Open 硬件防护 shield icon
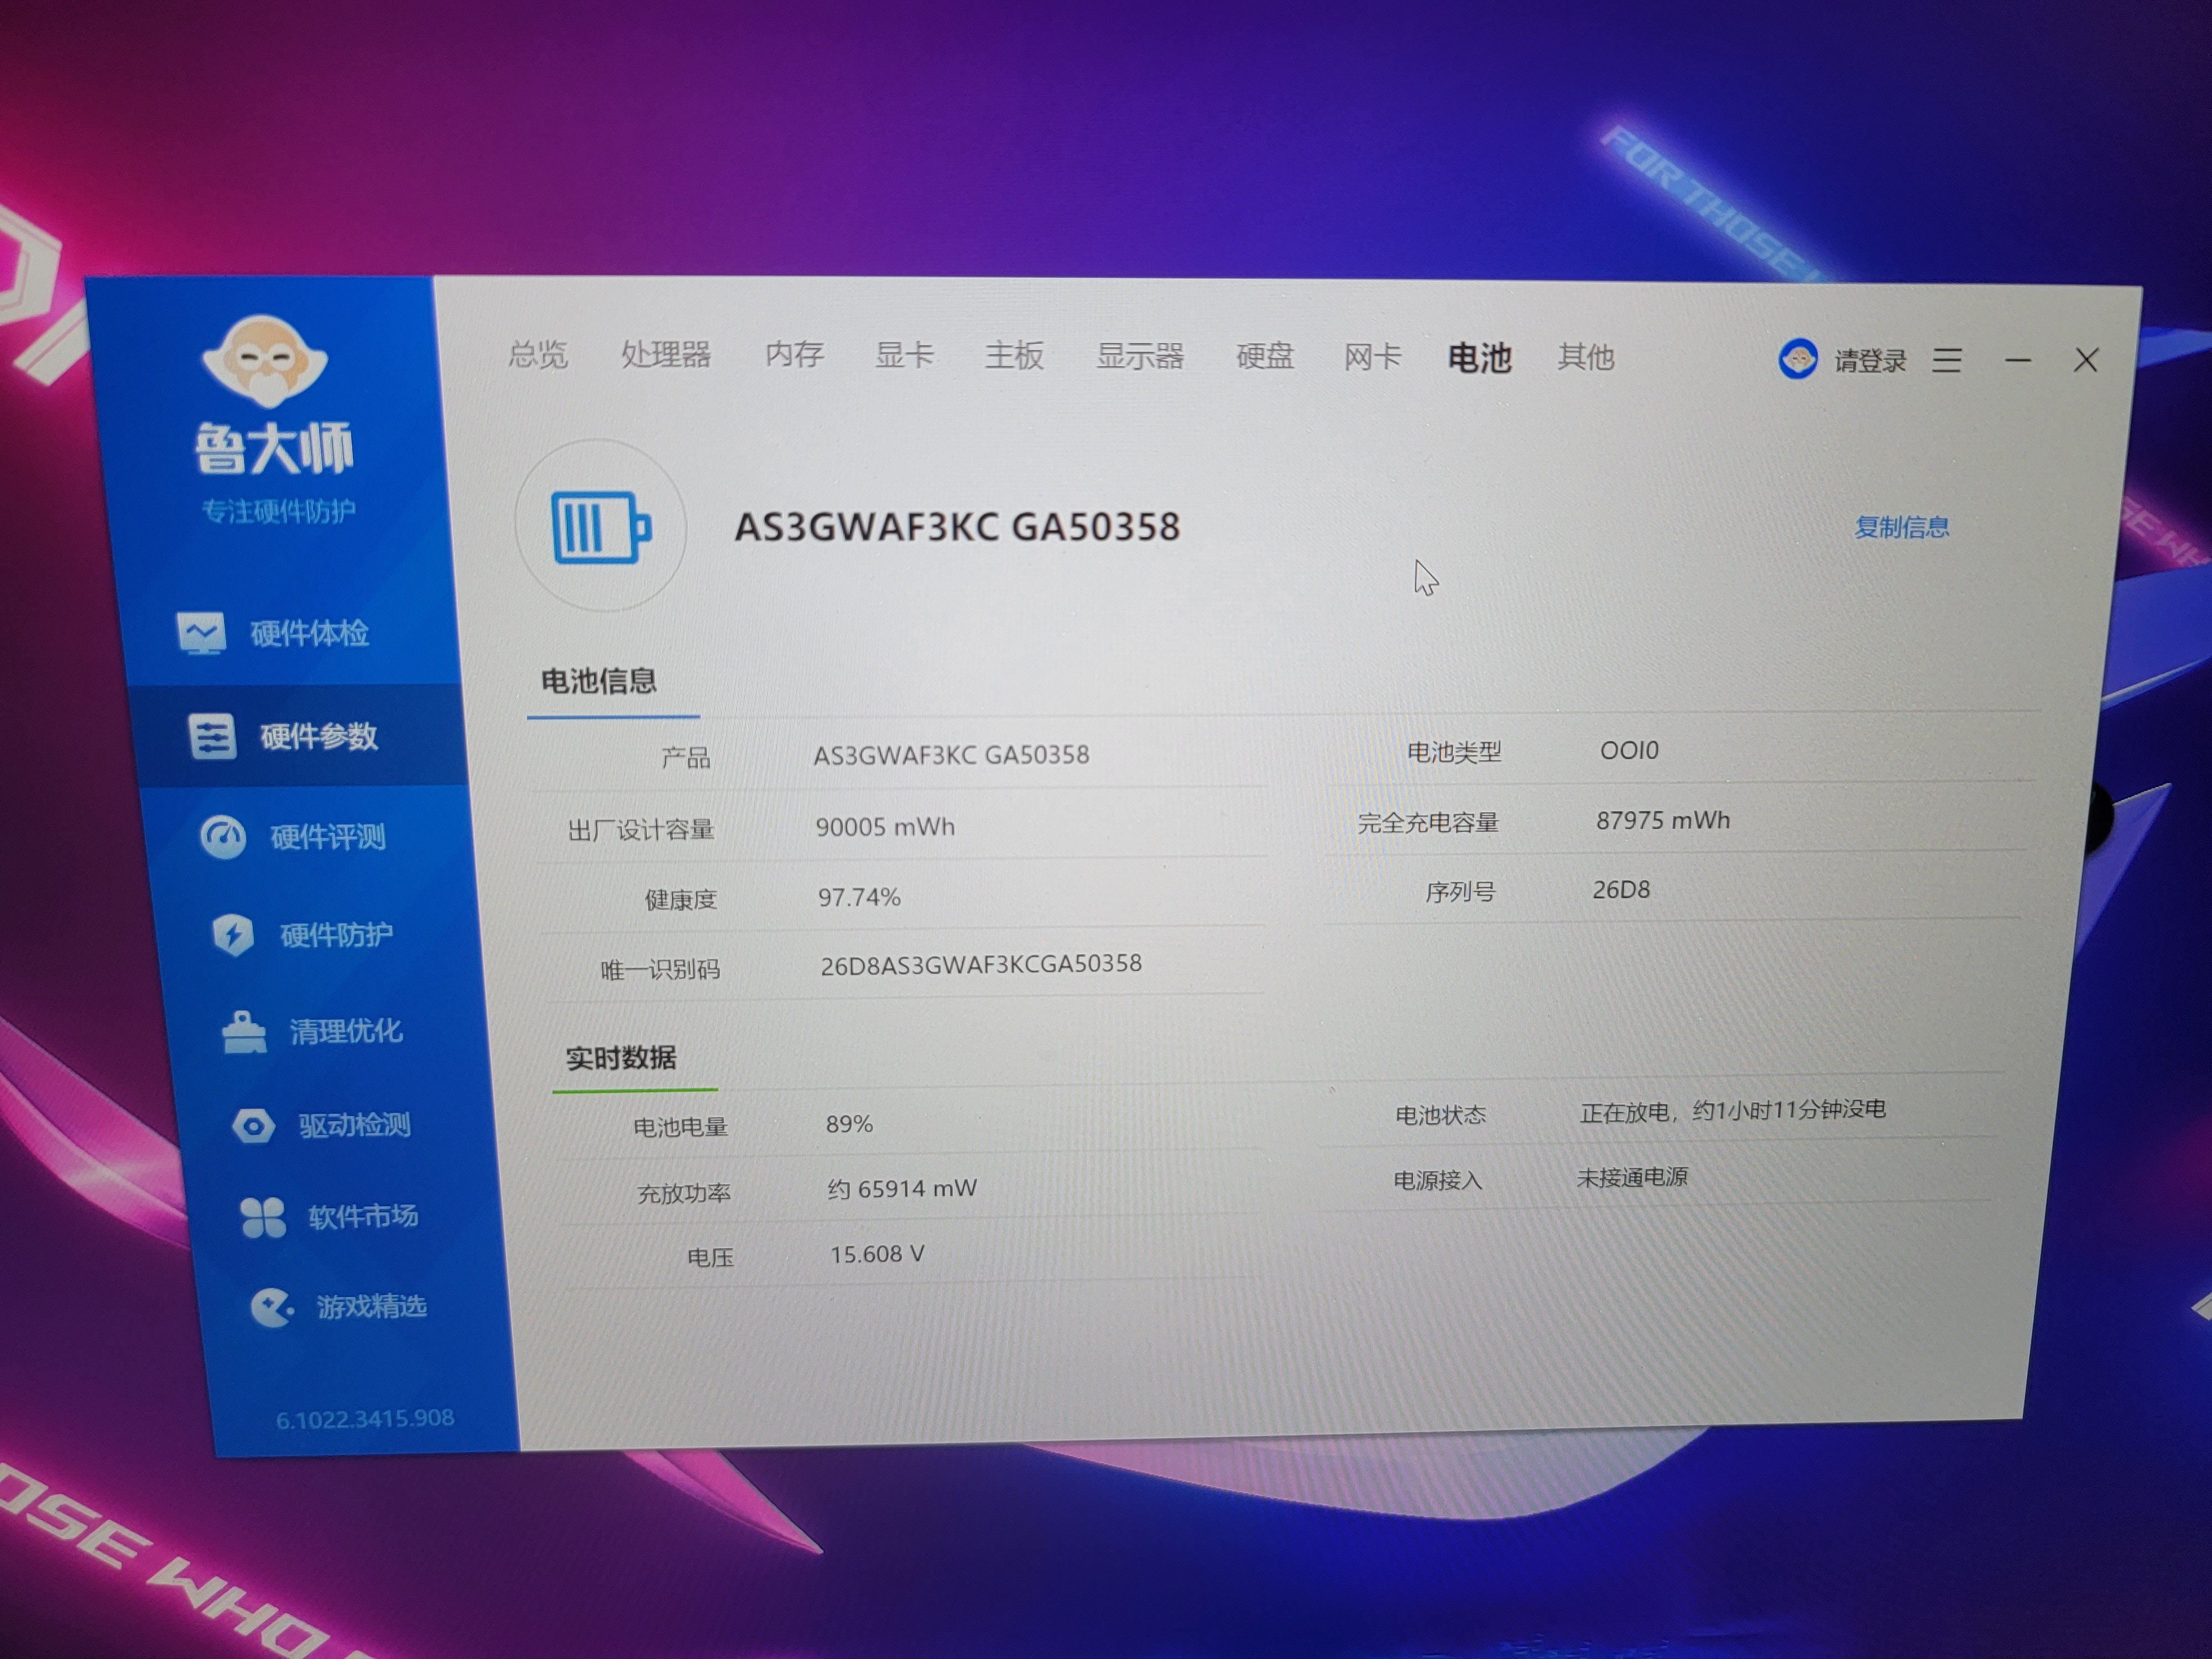The height and width of the screenshot is (1659, 2212). pos(233,935)
